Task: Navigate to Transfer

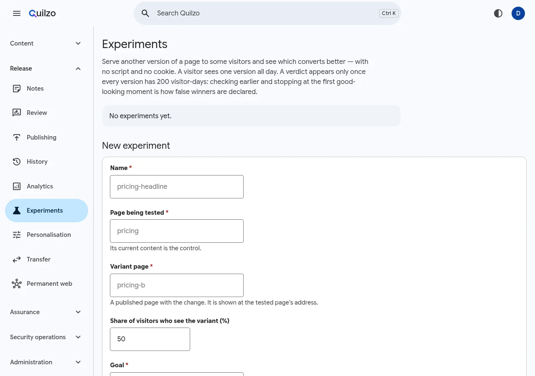Action: pos(46,259)
